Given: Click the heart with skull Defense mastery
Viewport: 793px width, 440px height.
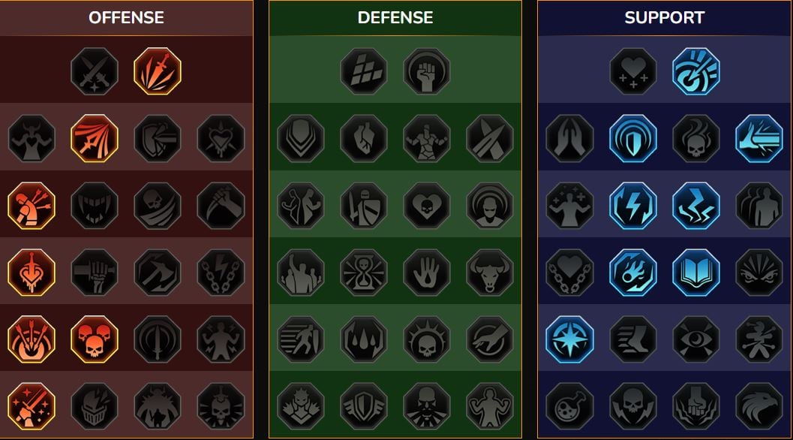Looking at the screenshot, I should point(426,206).
